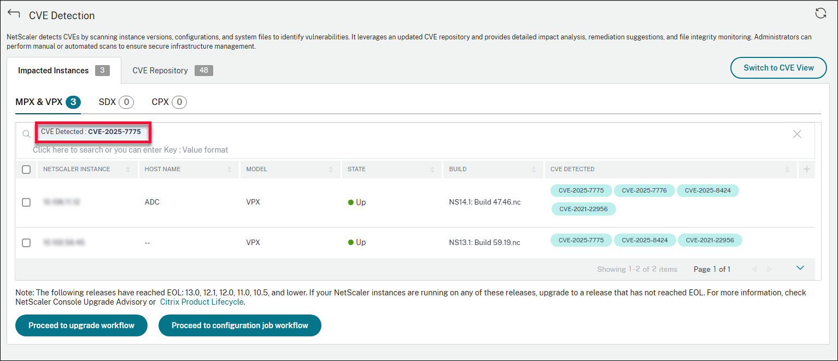Click Up state in ADC row

[x=357, y=202]
